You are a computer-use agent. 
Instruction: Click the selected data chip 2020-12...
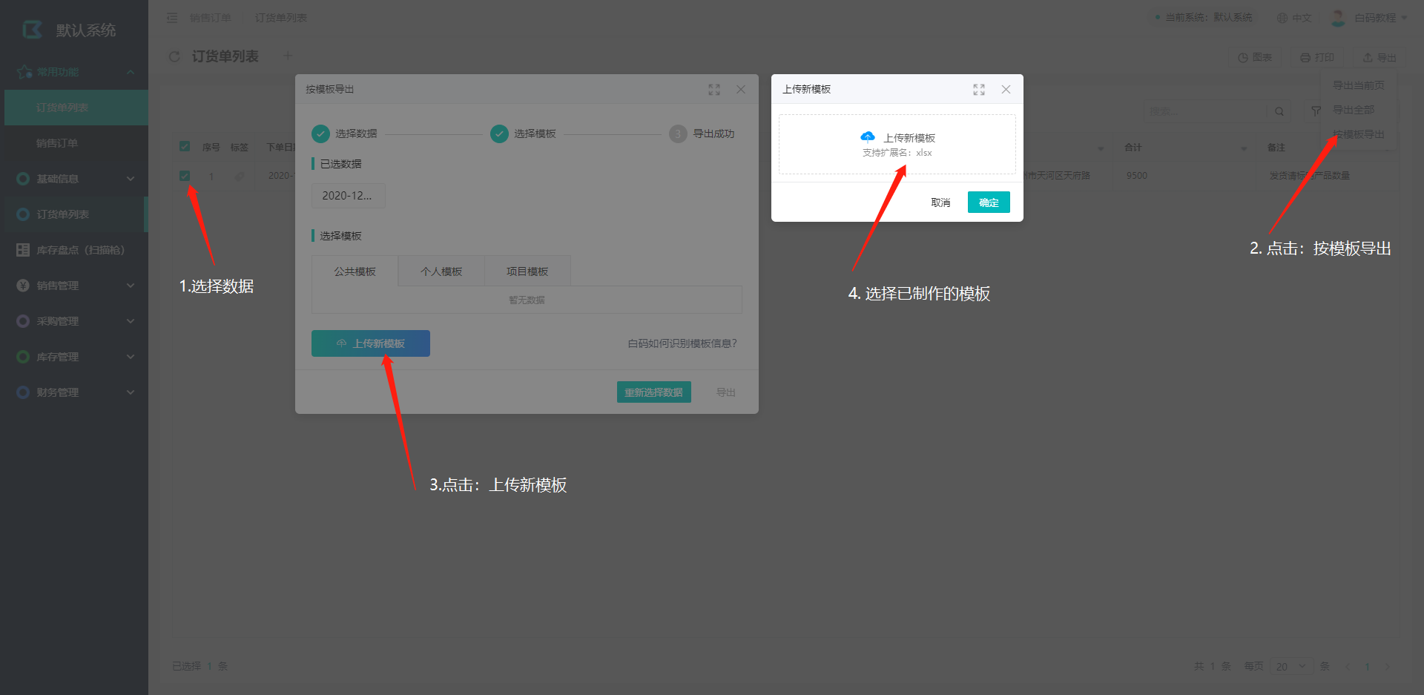349,196
